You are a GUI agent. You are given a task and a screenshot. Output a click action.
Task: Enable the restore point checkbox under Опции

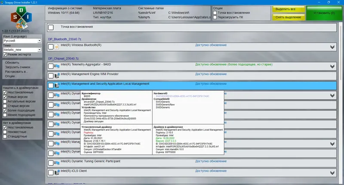[x=215, y=13]
